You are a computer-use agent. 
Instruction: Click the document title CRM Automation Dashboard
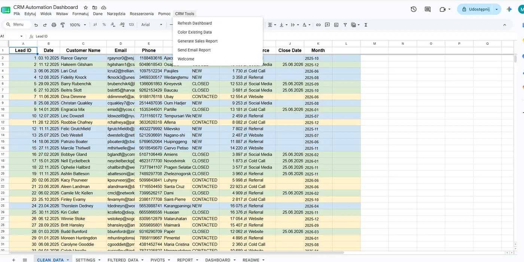[46, 7]
